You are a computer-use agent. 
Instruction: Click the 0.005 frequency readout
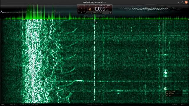point(100,9)
